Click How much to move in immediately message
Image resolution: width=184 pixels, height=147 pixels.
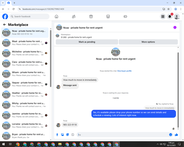click(80, 80)
